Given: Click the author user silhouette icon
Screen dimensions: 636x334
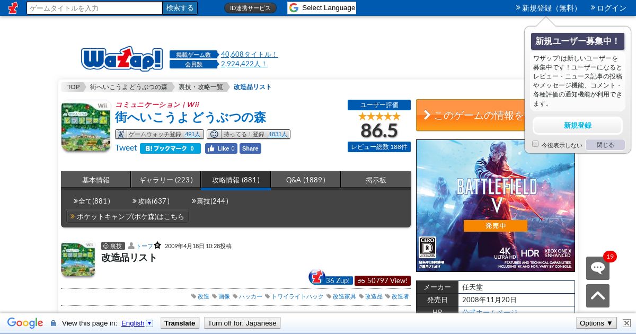Looking at the screenshot, I should tap(131, 246).
